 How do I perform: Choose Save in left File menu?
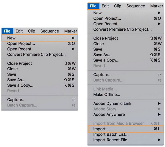pyautogui.click(x=40, y=74)
